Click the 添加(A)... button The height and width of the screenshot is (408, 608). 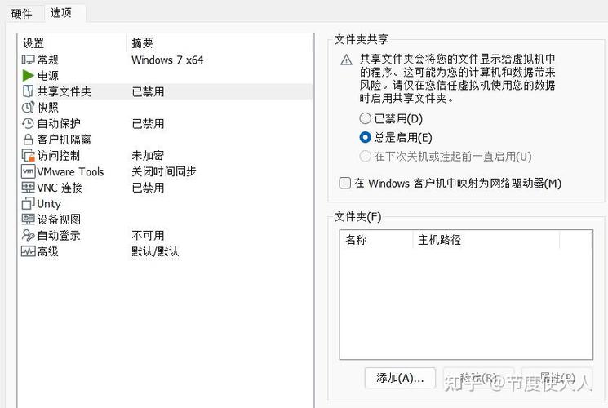400,378
